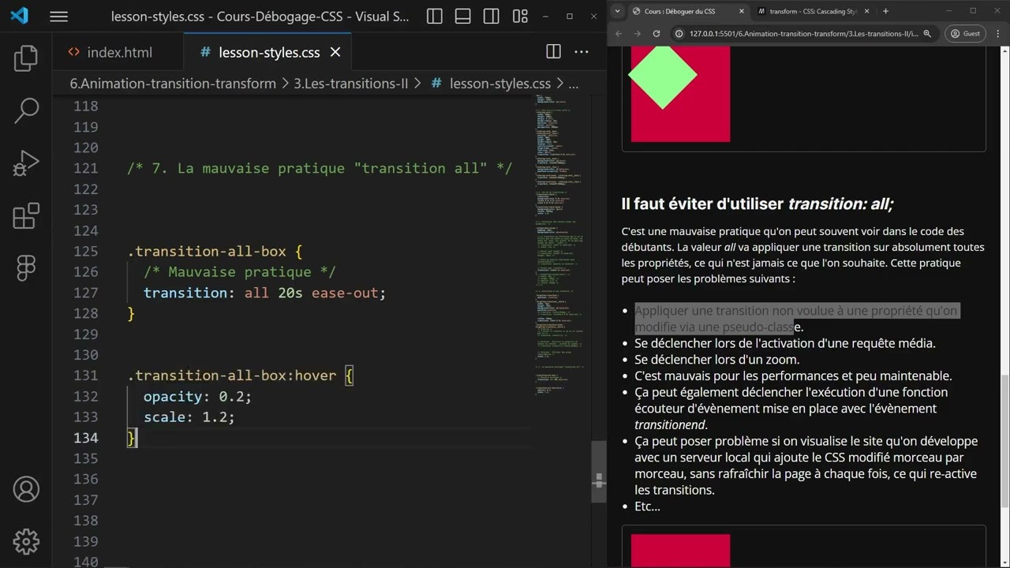Open the Extensions view
Screen dimensions: 1010x568
click(x=26, y=216)
